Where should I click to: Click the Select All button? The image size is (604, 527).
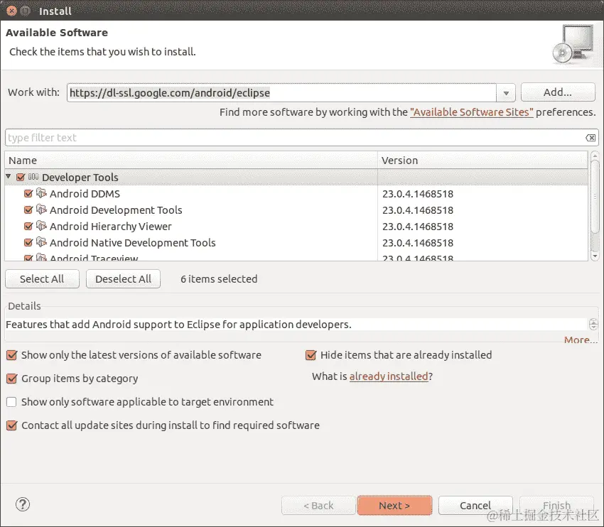pyautogui.click(x=42, y=278)
